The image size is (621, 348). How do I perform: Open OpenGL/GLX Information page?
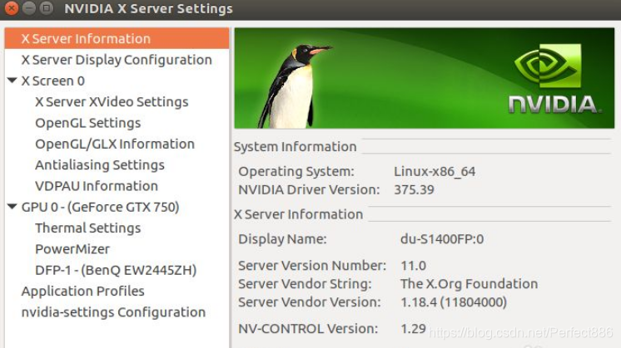click(x=115, y=144)
